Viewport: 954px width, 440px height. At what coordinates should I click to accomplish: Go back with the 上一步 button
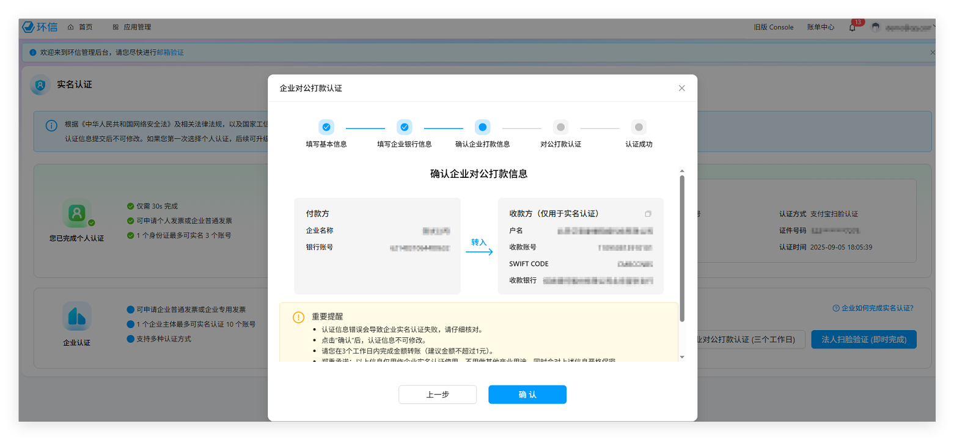click(438, 395)
